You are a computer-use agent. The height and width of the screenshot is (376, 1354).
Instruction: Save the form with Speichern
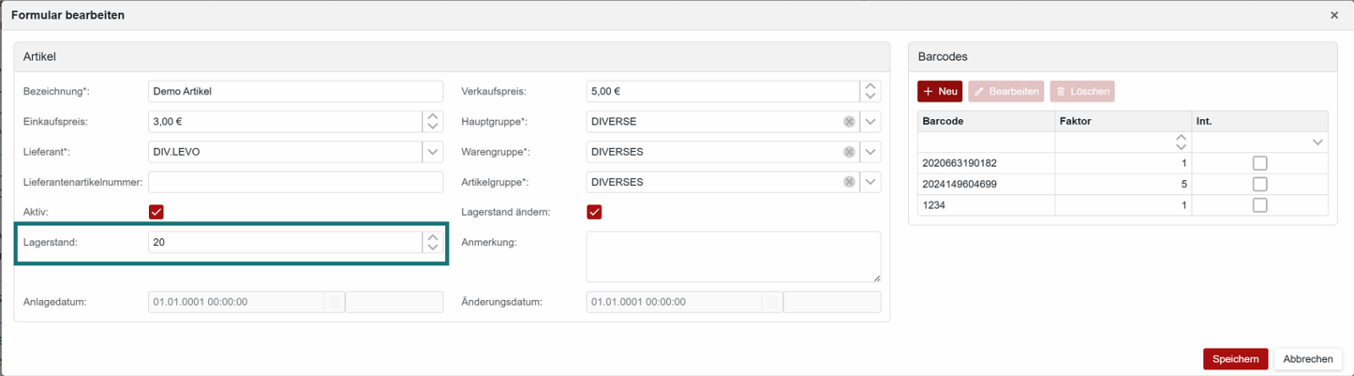[1235, 359]
